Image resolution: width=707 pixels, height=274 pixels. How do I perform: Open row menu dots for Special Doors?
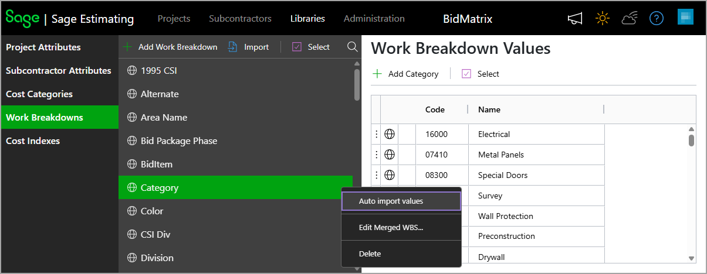[x=376, y=175]
